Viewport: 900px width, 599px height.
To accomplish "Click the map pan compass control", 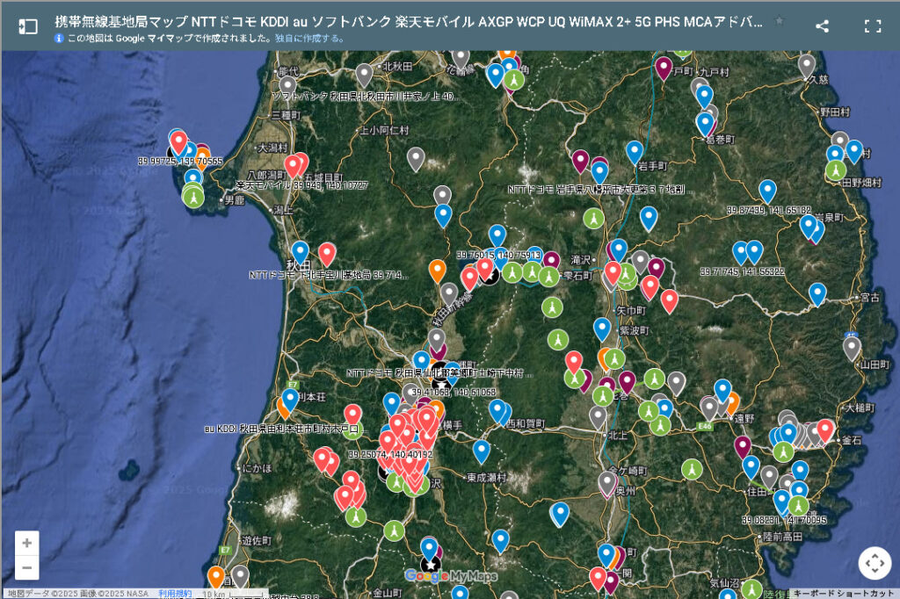I will click(x=875, y=563).
